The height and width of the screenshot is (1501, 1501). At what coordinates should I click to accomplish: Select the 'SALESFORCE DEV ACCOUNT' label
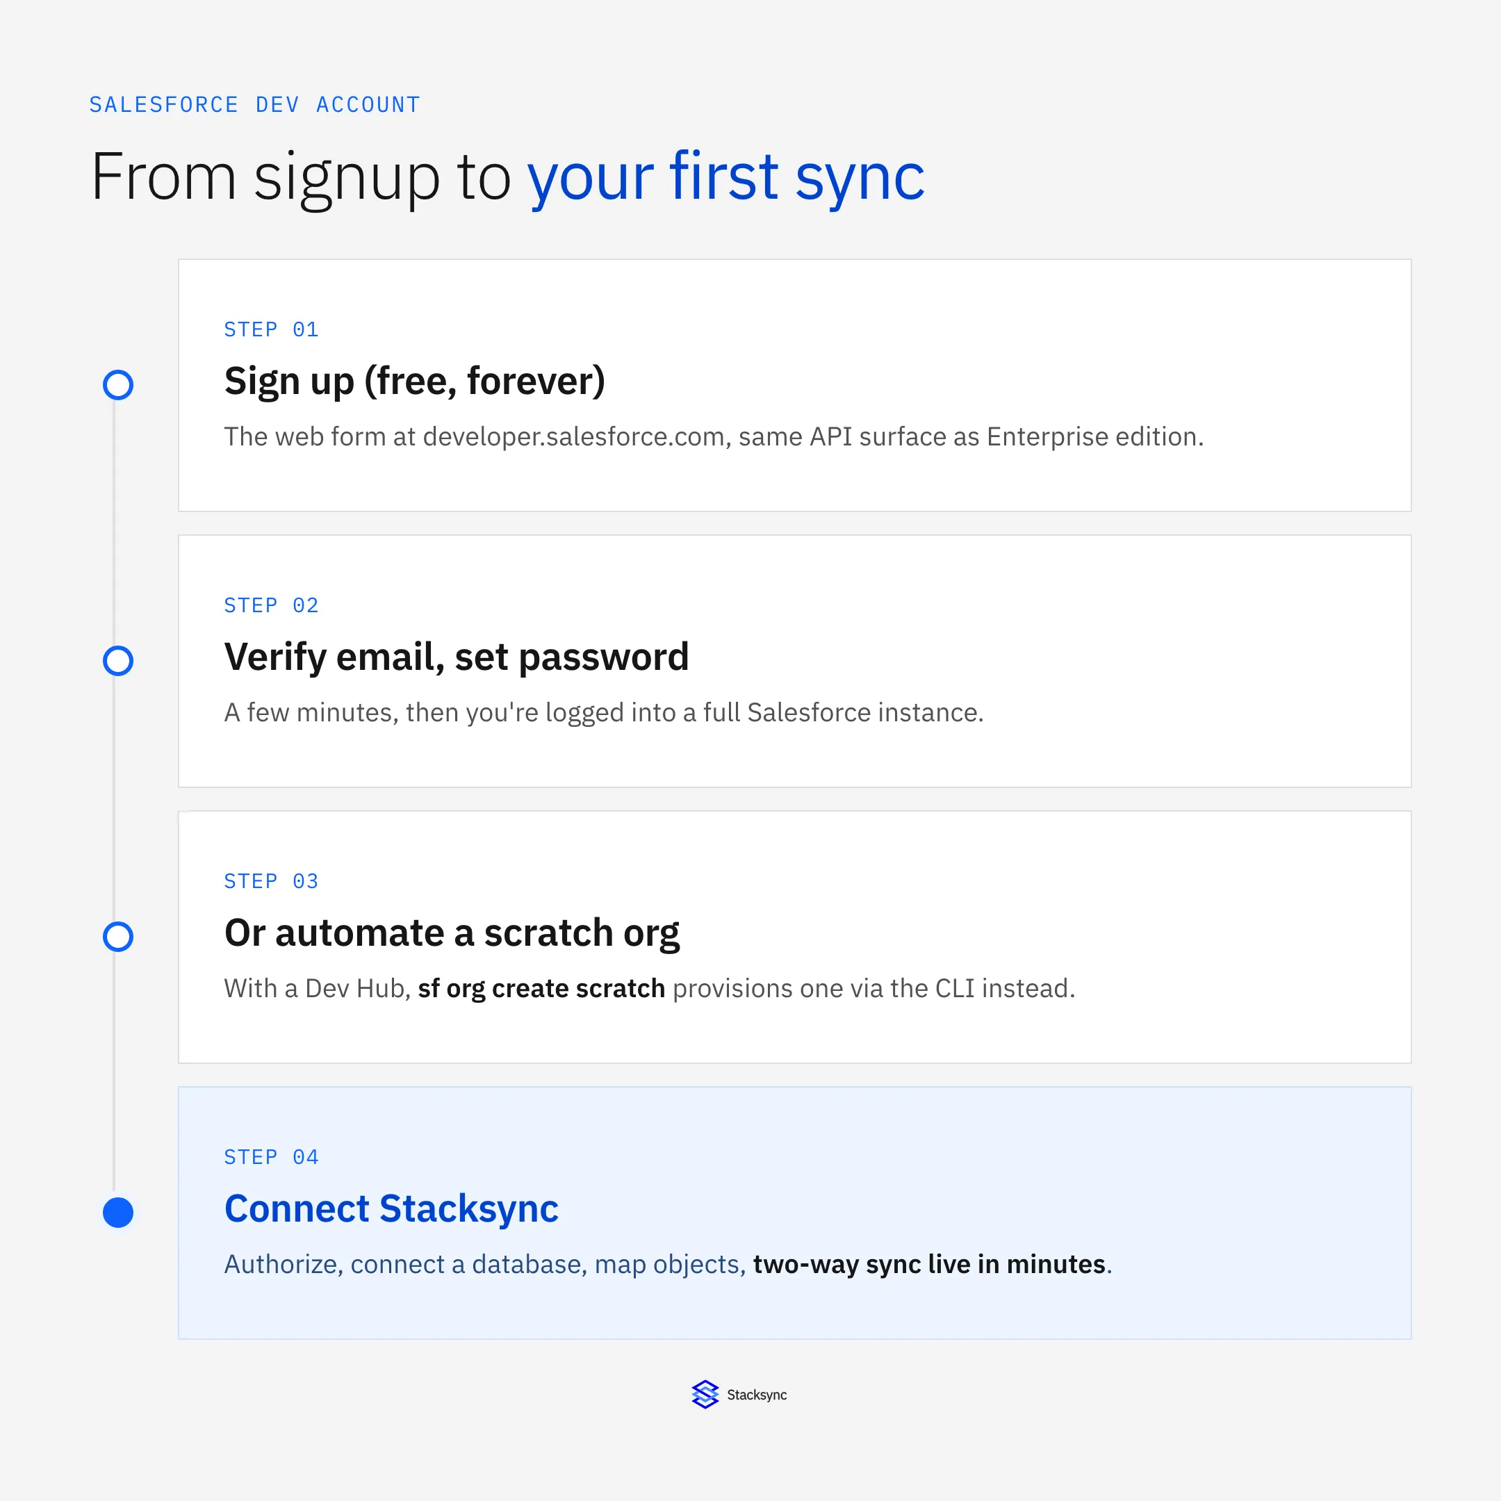255,104
